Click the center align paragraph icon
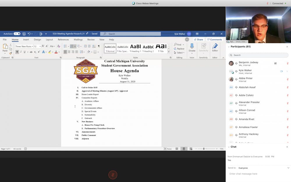 click(x=69, y=52)
